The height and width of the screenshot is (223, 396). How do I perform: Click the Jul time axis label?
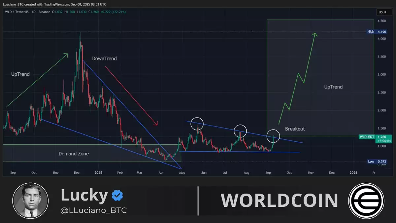pyautogui.click(x=225, y=172)
